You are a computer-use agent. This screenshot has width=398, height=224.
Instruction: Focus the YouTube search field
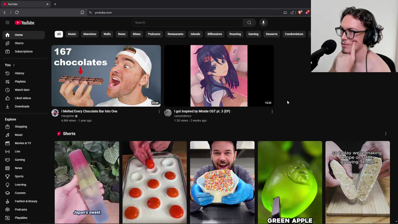point(187,22)
